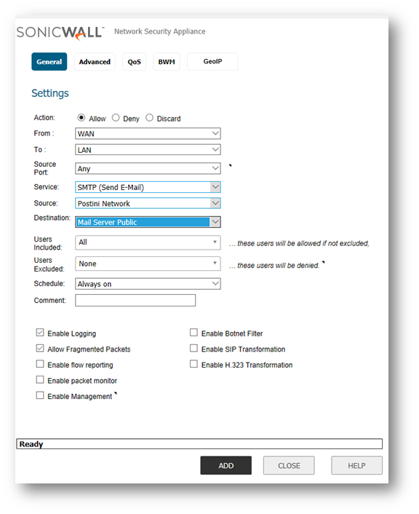
Task: Uncheck Enable Logging checkbox
Action: point(40,333)
